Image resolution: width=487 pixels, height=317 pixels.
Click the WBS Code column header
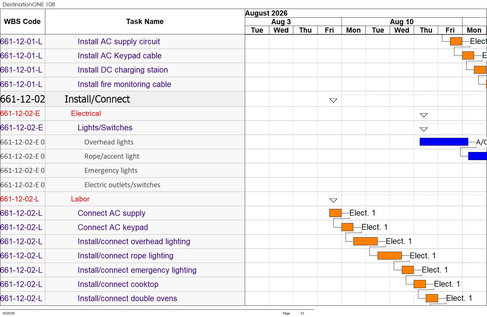point(23,22)
